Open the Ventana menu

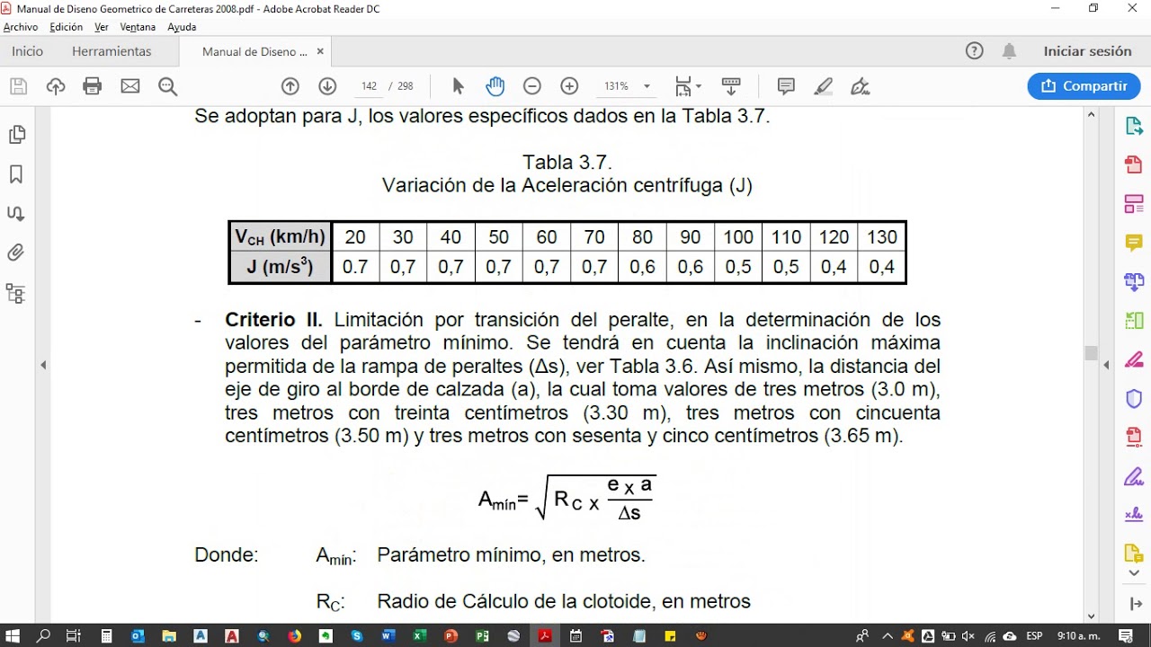click(x=138, y=27)
